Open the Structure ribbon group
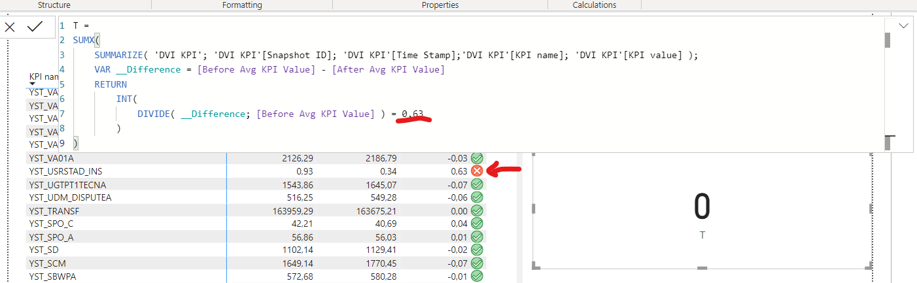The height and width of the screenshot is (283, 917). pyautogui.click(x=54, y=5)
